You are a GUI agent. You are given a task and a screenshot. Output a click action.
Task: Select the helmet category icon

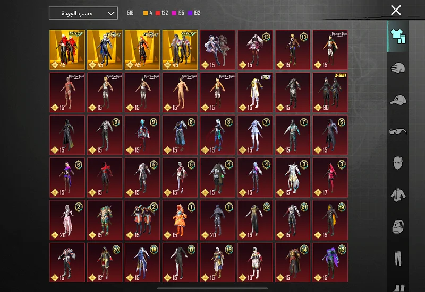[x=397, y=68]
